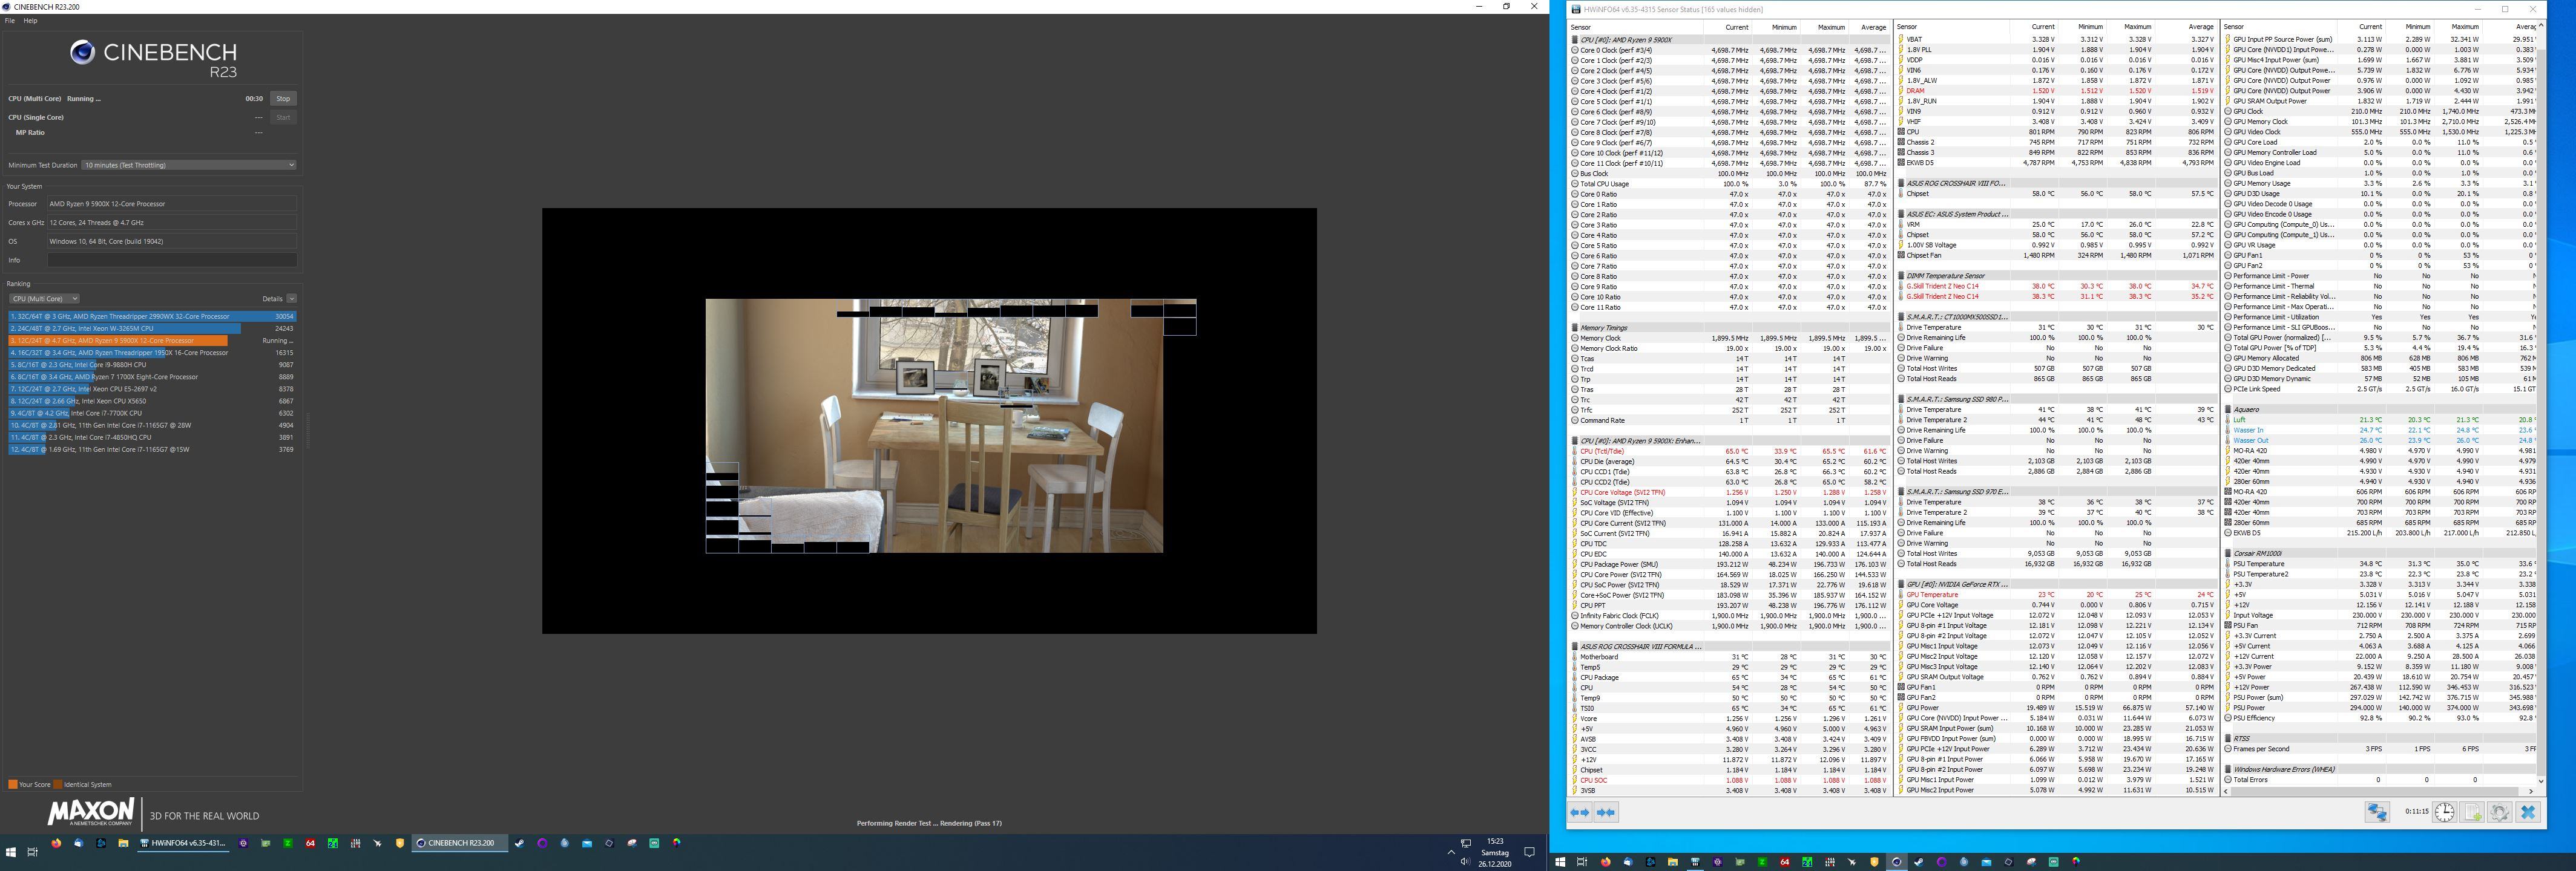Open notification center on left taskbar
This screenshot has height=871, width=2576.
pos(1529,852)
